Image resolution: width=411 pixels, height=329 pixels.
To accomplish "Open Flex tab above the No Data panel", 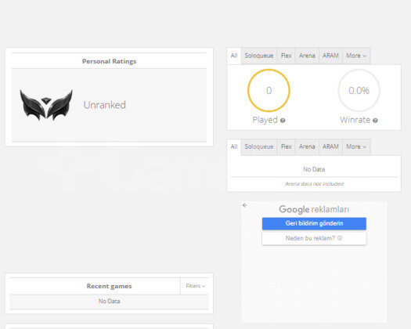I will [x=287, y=146].
